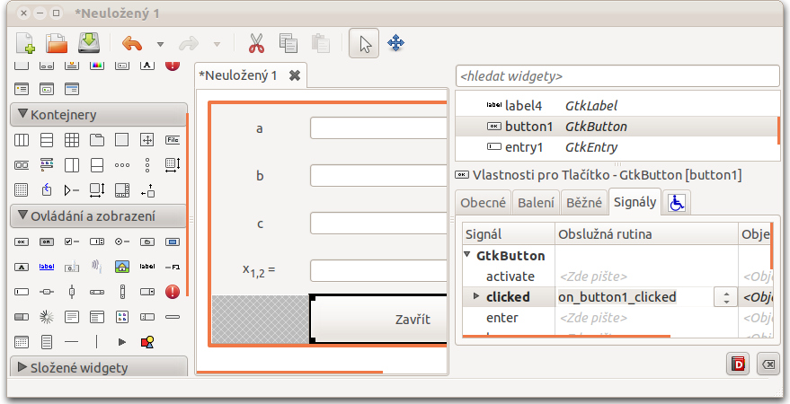
Task: Open the undo history dropdown arrow
Action: point(160,44)
